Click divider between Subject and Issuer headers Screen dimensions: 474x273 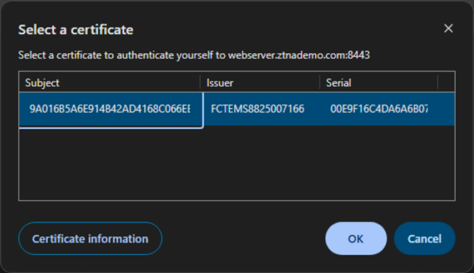(x=200, y=83)
